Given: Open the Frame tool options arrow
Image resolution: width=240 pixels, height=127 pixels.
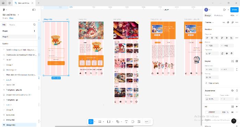Looking at the screenshot, I should [x=104, y=122].
